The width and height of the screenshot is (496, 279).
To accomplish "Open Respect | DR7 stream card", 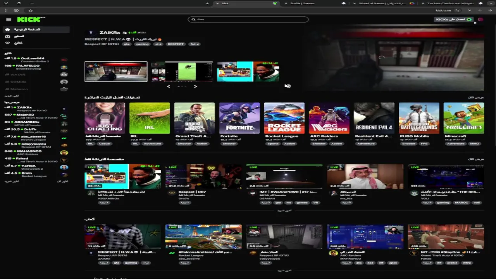I will [x=203, y=177].
